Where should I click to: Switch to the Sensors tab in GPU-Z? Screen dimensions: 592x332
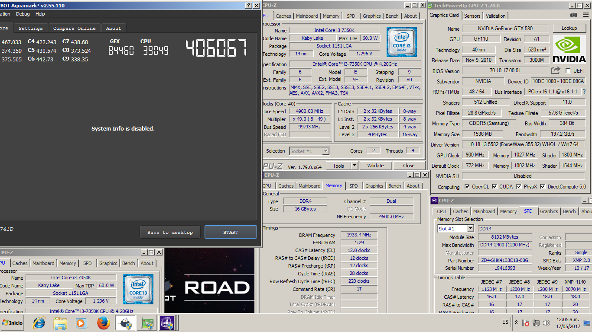click(x=472, y=16)
